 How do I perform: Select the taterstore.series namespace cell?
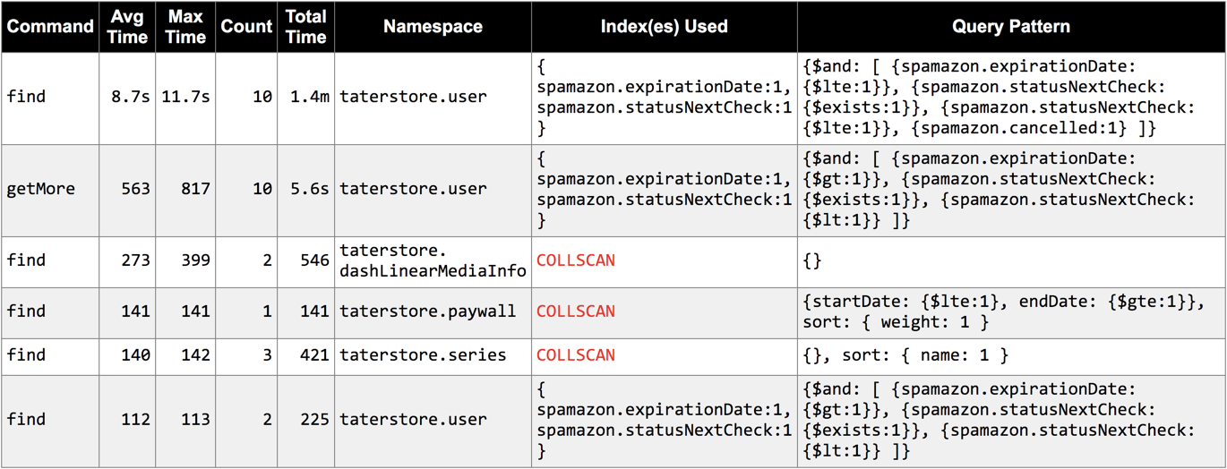click(433, 356)
